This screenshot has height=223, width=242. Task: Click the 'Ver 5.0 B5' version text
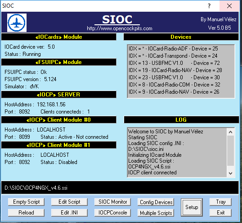tap(220, 28)
